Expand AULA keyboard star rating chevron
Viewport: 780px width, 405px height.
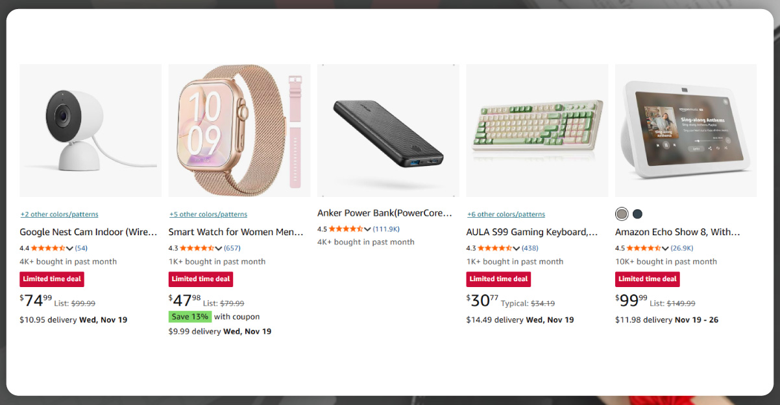coord(517,248)
